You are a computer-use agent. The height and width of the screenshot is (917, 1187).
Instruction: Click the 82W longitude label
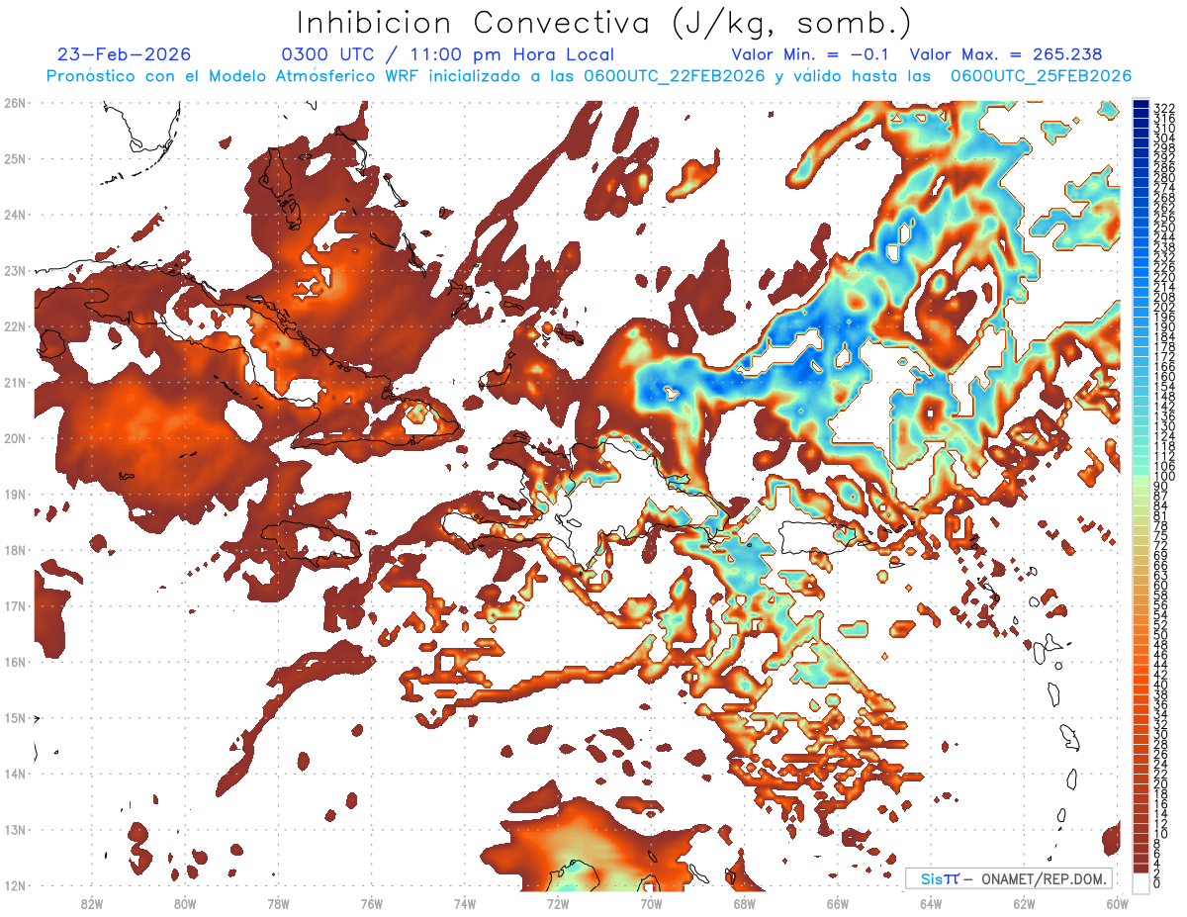coord(92,903)
